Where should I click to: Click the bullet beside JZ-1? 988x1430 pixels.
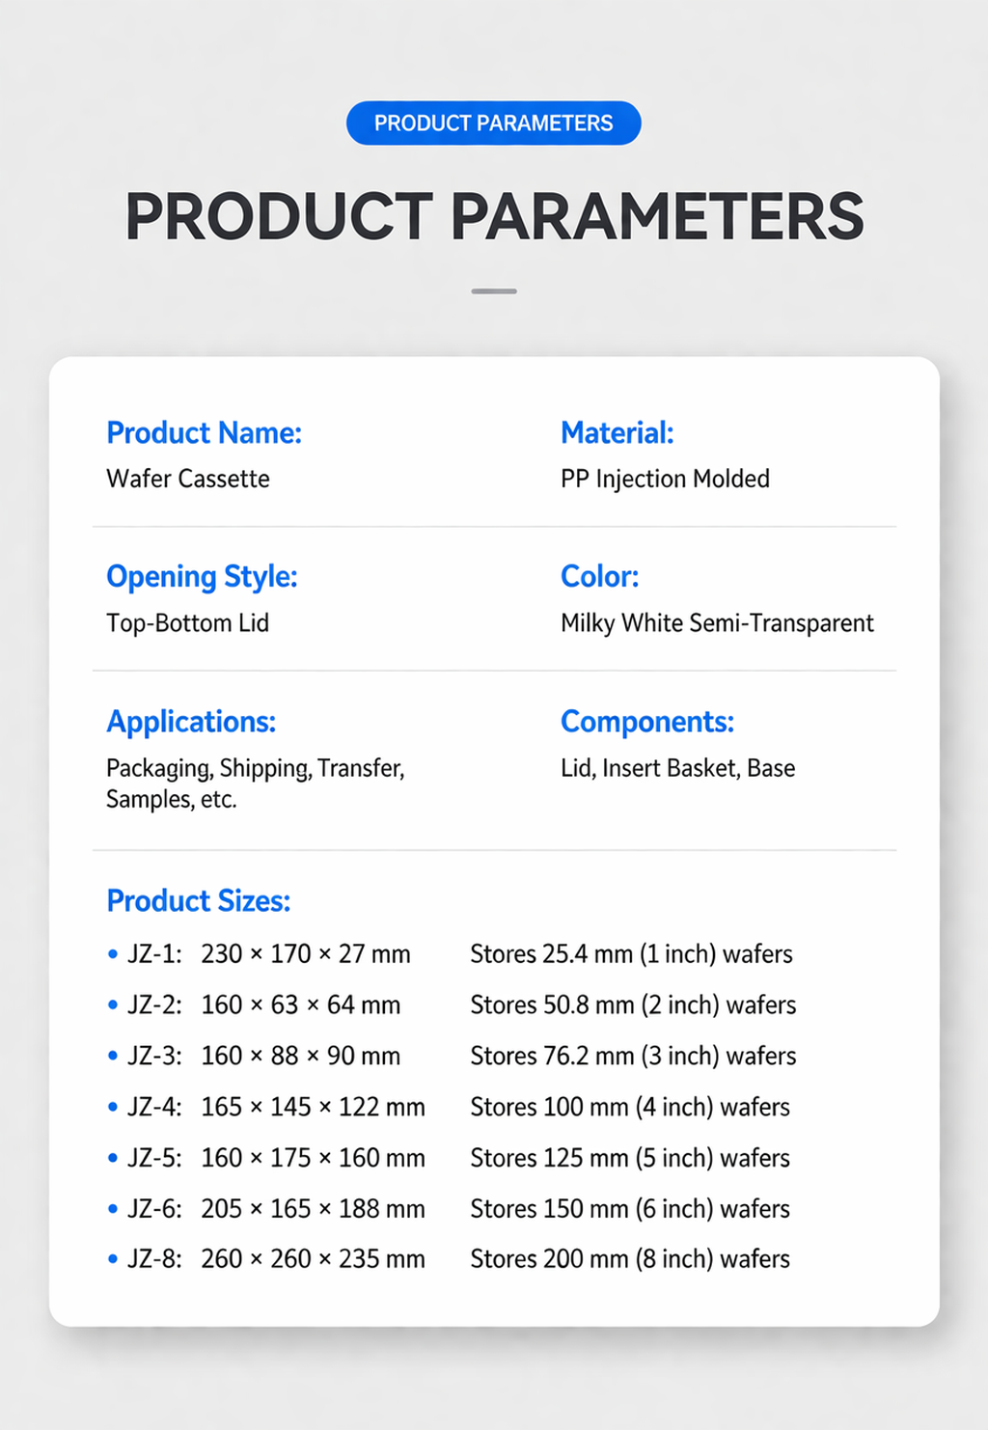click(113, 954)
